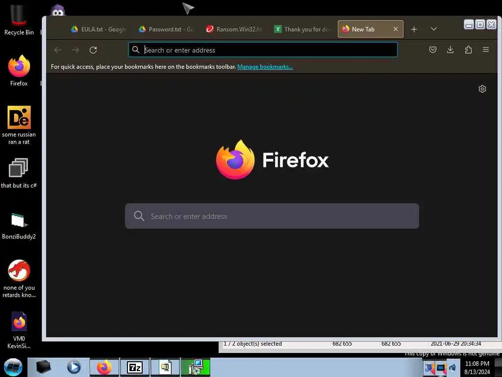Reload the current page
The height and width of the screenshot is (377, 502).
pyautogui.click(x=93, y=50)
